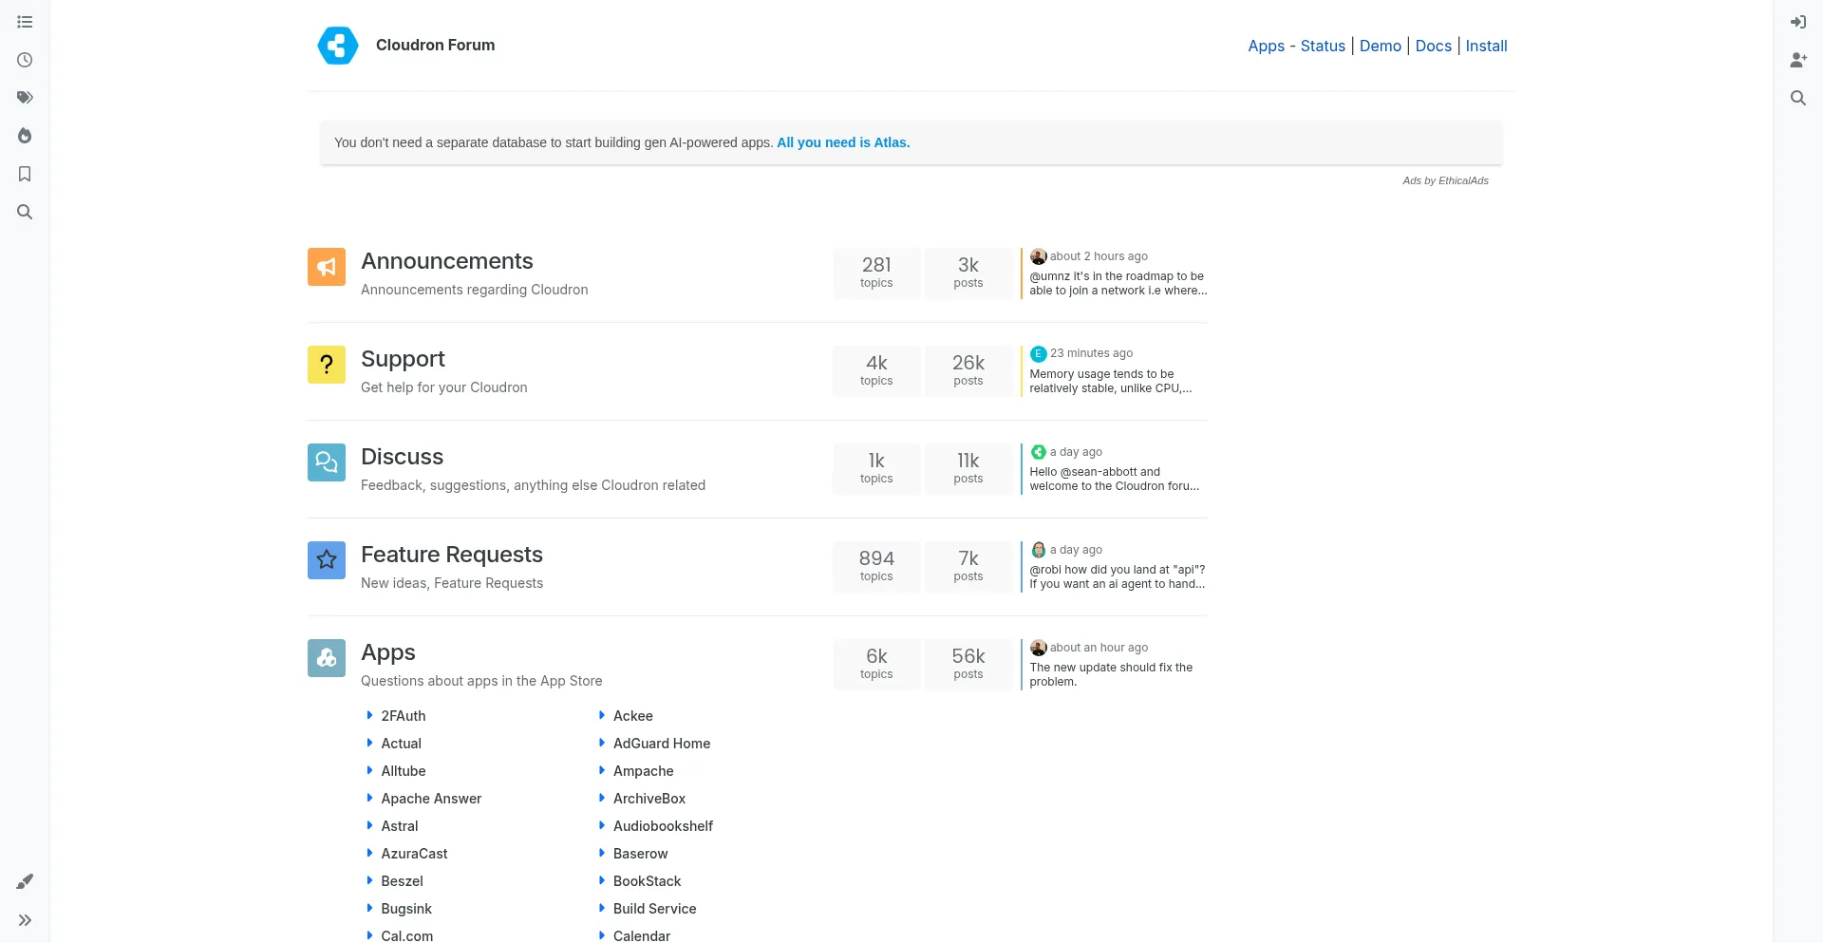Viewport: 1823px width, 943px height.
Task: Open the Support category
Action: click(x=403, y=359)
